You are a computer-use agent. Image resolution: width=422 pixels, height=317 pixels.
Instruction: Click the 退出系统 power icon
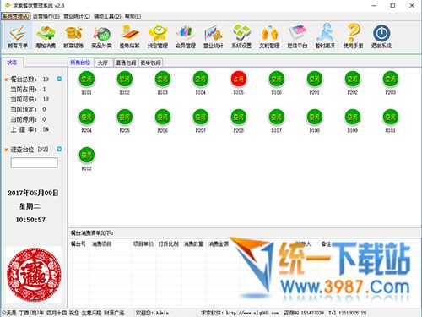[x=381, y=36]
